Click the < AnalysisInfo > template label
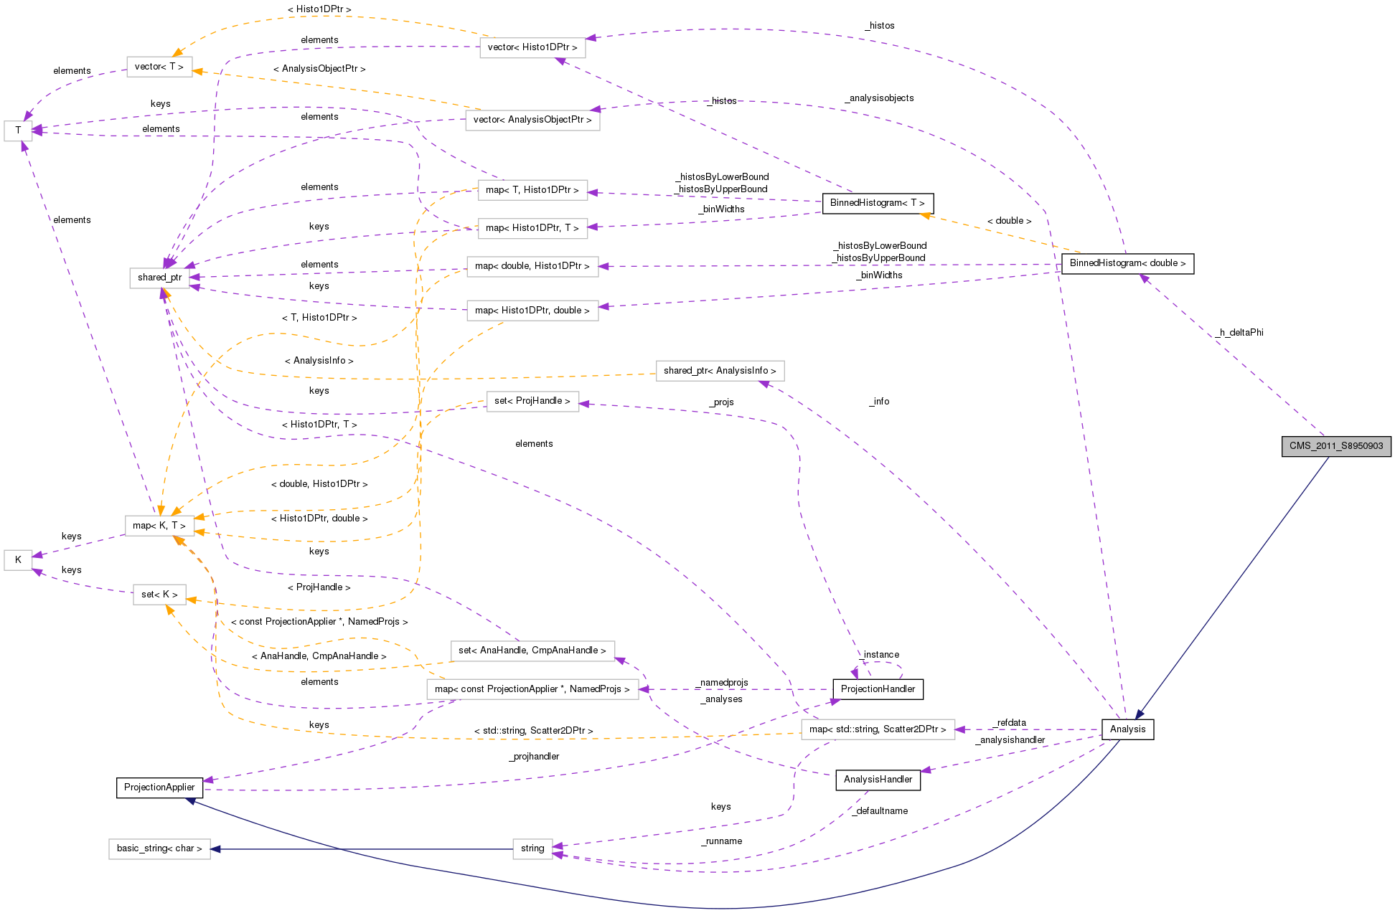This screenshot has height=913, width=1395. [x=319, y=361]
